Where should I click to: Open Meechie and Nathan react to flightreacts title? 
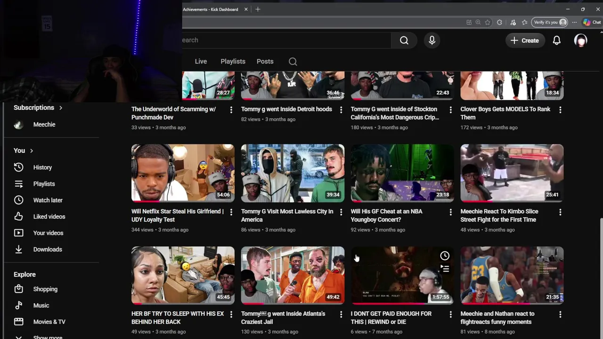497,318
